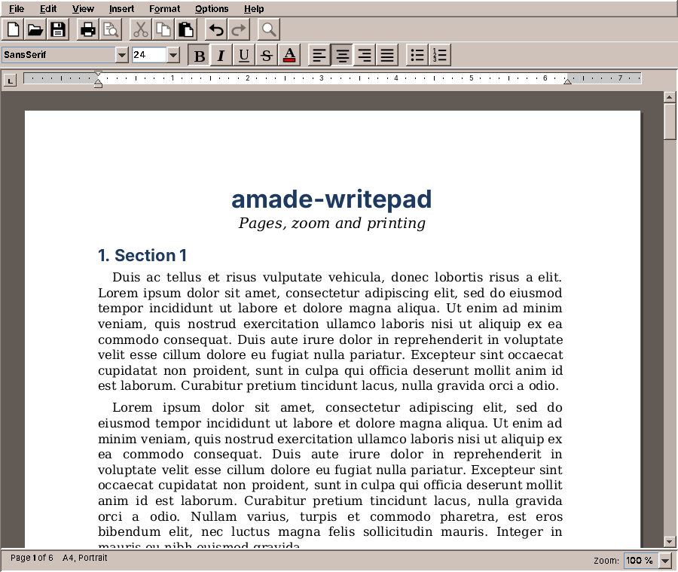Open the Options menu
This screenshot has width=678, height=572.
212,8
